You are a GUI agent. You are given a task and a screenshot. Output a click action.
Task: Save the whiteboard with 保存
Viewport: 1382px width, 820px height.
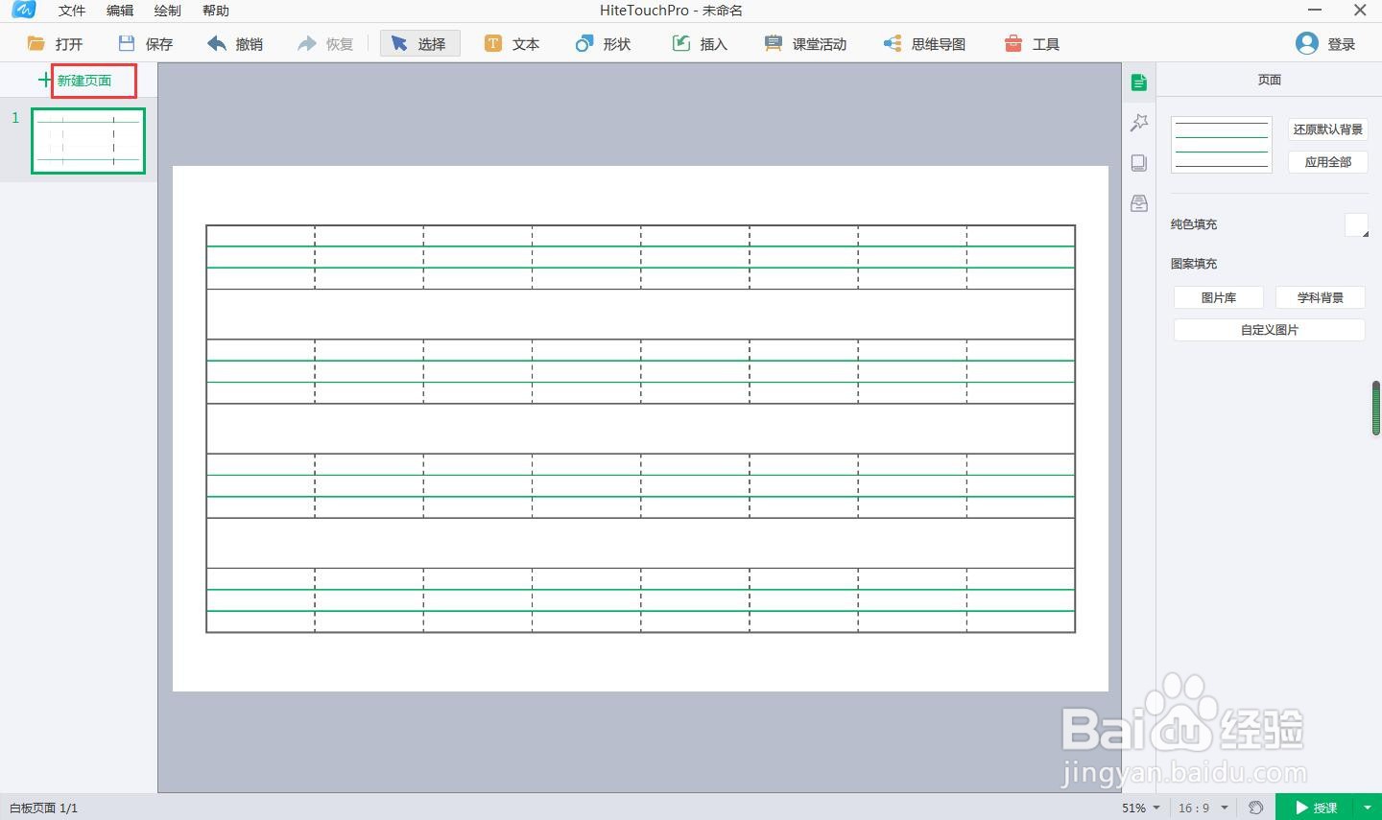point(145,44)
